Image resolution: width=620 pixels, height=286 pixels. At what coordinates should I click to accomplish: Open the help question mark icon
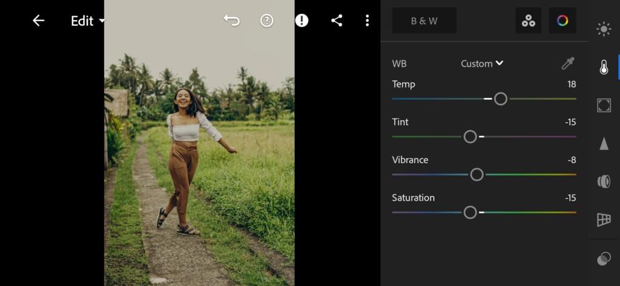(267, 21)
